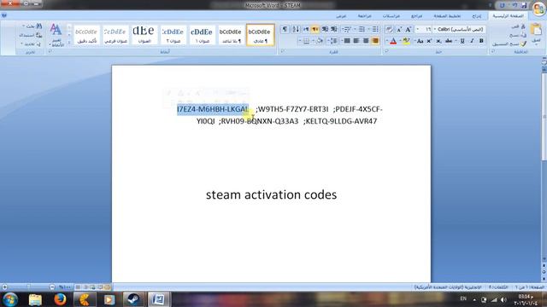Select the Title style with large dEe preview

pos(144,35)
